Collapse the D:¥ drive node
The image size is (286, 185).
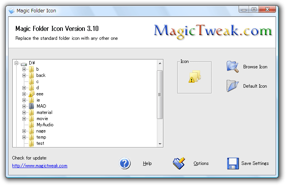[17, 63]
